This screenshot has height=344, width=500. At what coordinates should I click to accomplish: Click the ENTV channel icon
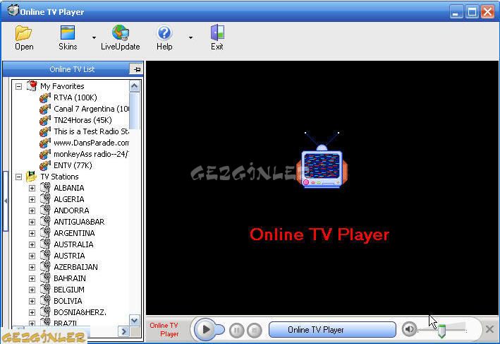[x=45, y=165]
